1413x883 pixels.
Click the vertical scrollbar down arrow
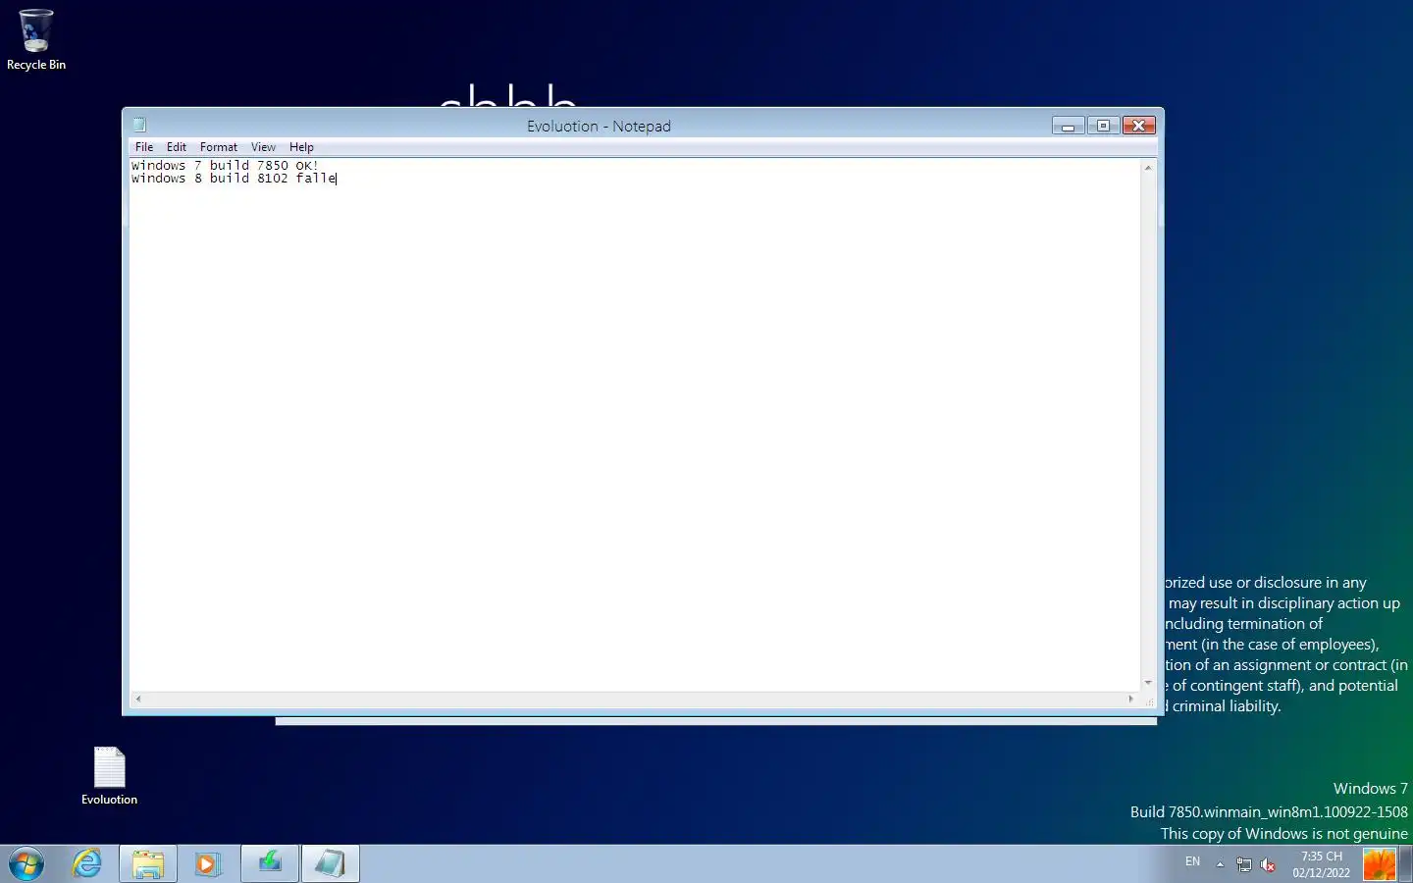click(x=1148, y=683)
